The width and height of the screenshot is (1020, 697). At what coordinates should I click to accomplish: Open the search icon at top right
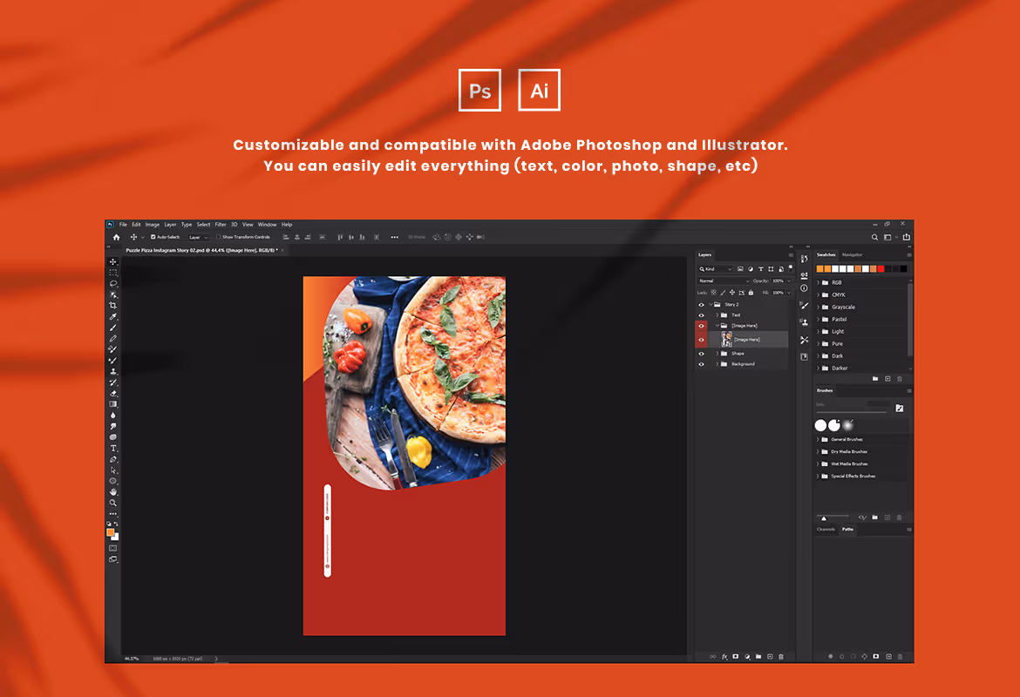875,237
